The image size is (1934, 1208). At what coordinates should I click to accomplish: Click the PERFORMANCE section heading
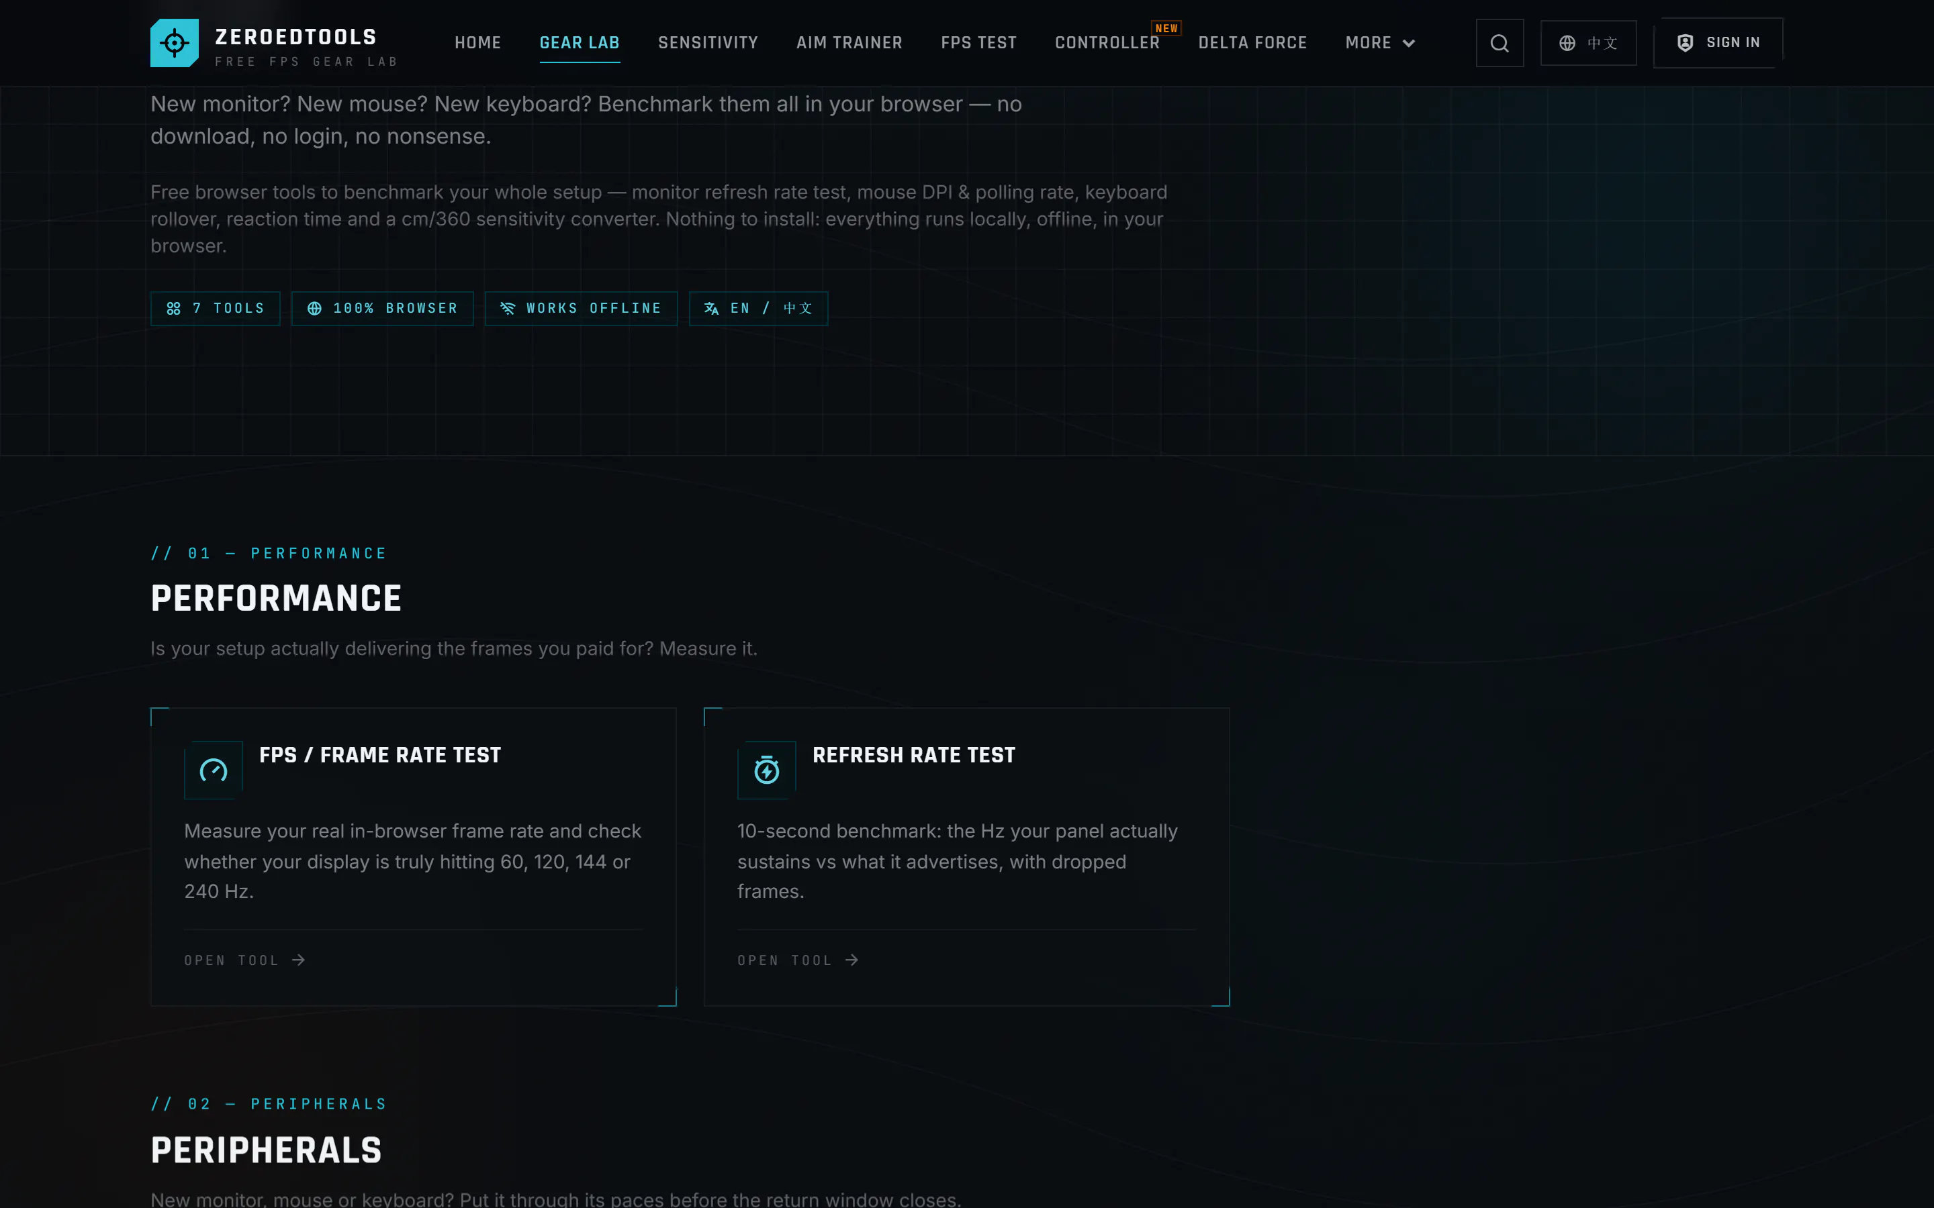pyautogui.click(x=276, y=599)
